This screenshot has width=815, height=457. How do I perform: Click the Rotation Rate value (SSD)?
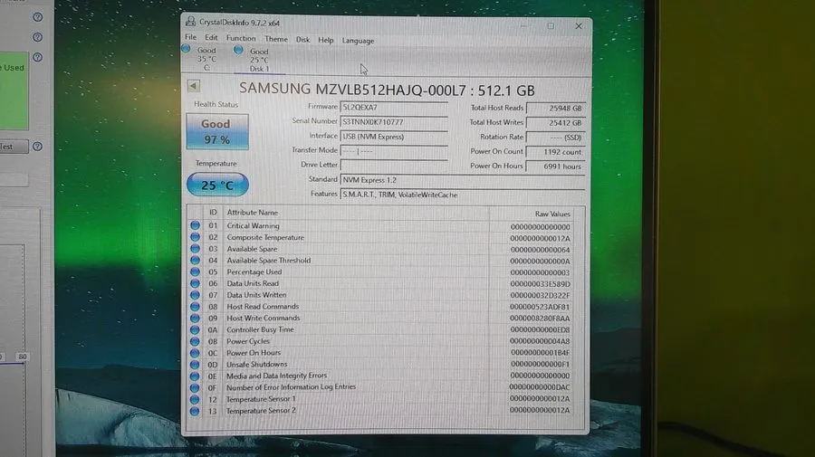(555, 138)
